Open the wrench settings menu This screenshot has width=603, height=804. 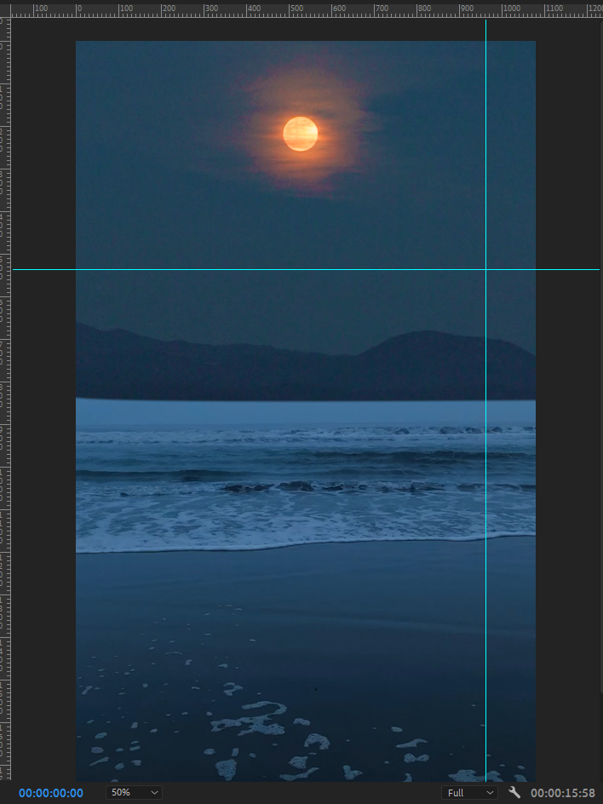(514, 792)
